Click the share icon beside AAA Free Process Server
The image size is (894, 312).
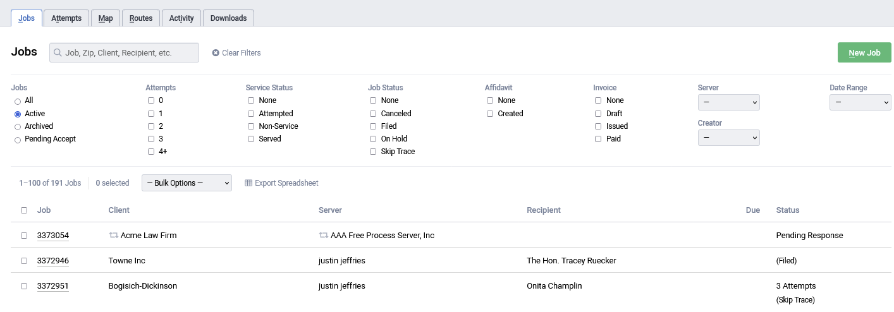tap(323, 235)
